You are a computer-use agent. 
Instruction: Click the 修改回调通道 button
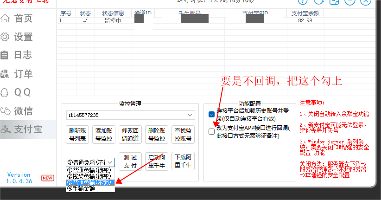pos(130,135)
